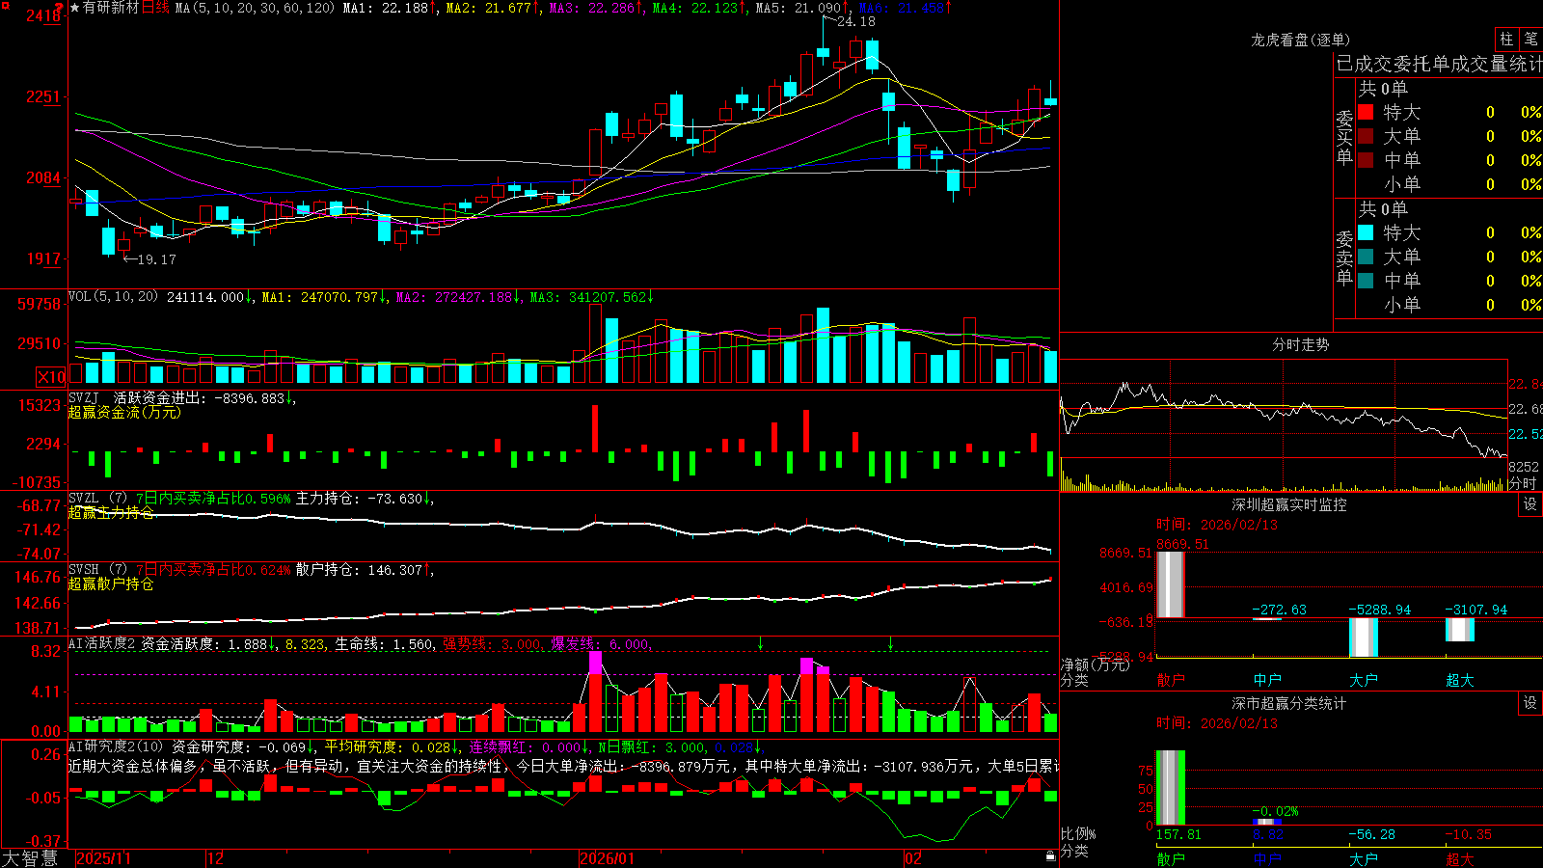Click the intraday 22.68 price label
1543x868 pixels.
[x=1525, y=409]
